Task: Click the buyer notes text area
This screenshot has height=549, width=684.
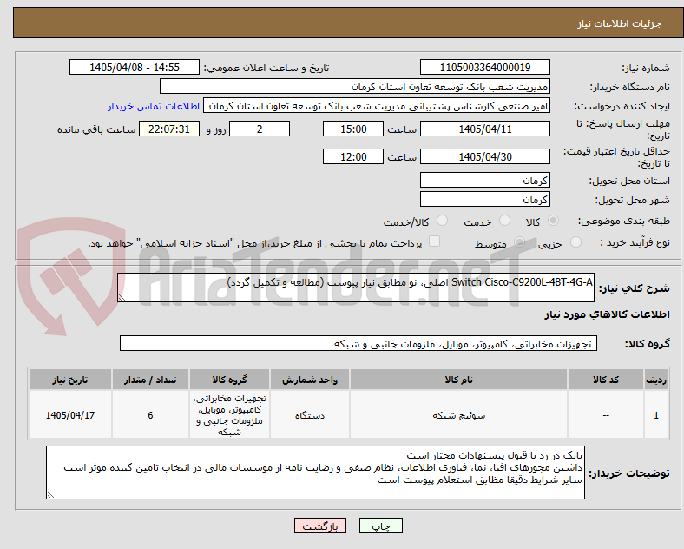Action: [x=315, y=473]
